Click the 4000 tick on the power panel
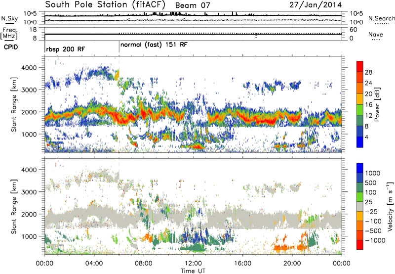The image size is (395, 274). point(29,68)
